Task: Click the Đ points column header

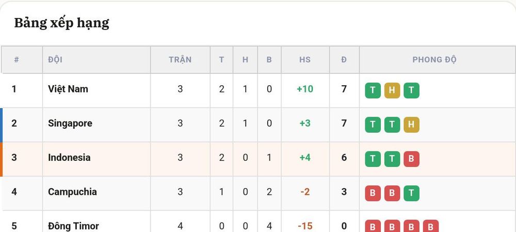Action: (344, 59)
